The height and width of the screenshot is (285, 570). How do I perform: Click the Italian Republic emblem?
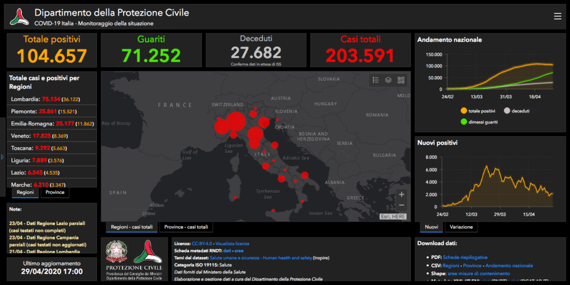116,252
